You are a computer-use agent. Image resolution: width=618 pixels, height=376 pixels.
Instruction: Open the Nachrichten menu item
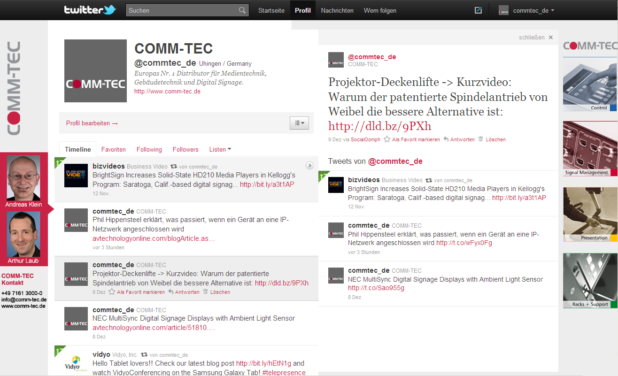(x=337, y=10)
